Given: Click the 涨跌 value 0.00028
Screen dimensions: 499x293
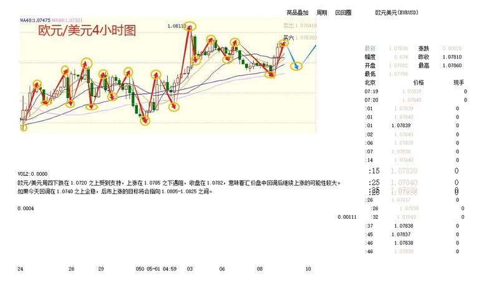Looking at the screenshot, I should (452, 49).
